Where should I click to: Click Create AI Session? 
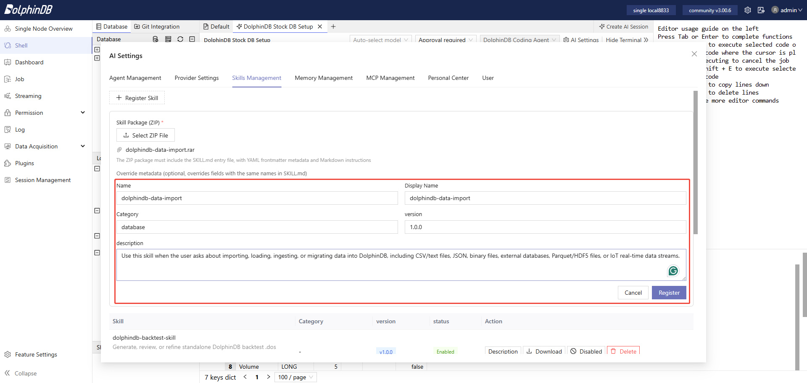(x=624, y=26)
